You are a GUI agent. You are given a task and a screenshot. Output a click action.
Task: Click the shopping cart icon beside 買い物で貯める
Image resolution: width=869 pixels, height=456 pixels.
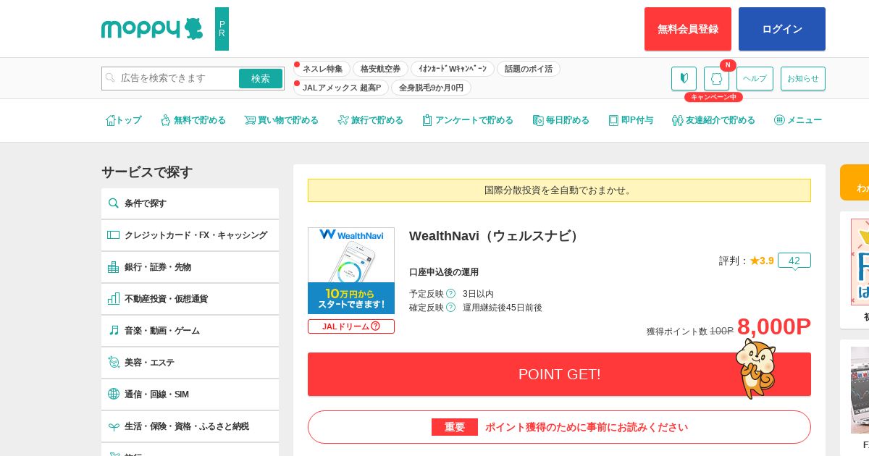(250, 120)
